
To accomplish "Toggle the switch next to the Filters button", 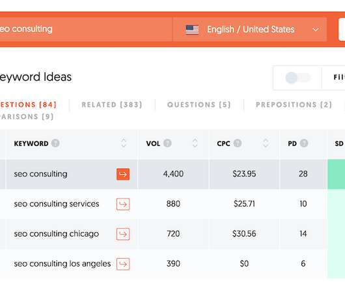I will click(297, 78).
